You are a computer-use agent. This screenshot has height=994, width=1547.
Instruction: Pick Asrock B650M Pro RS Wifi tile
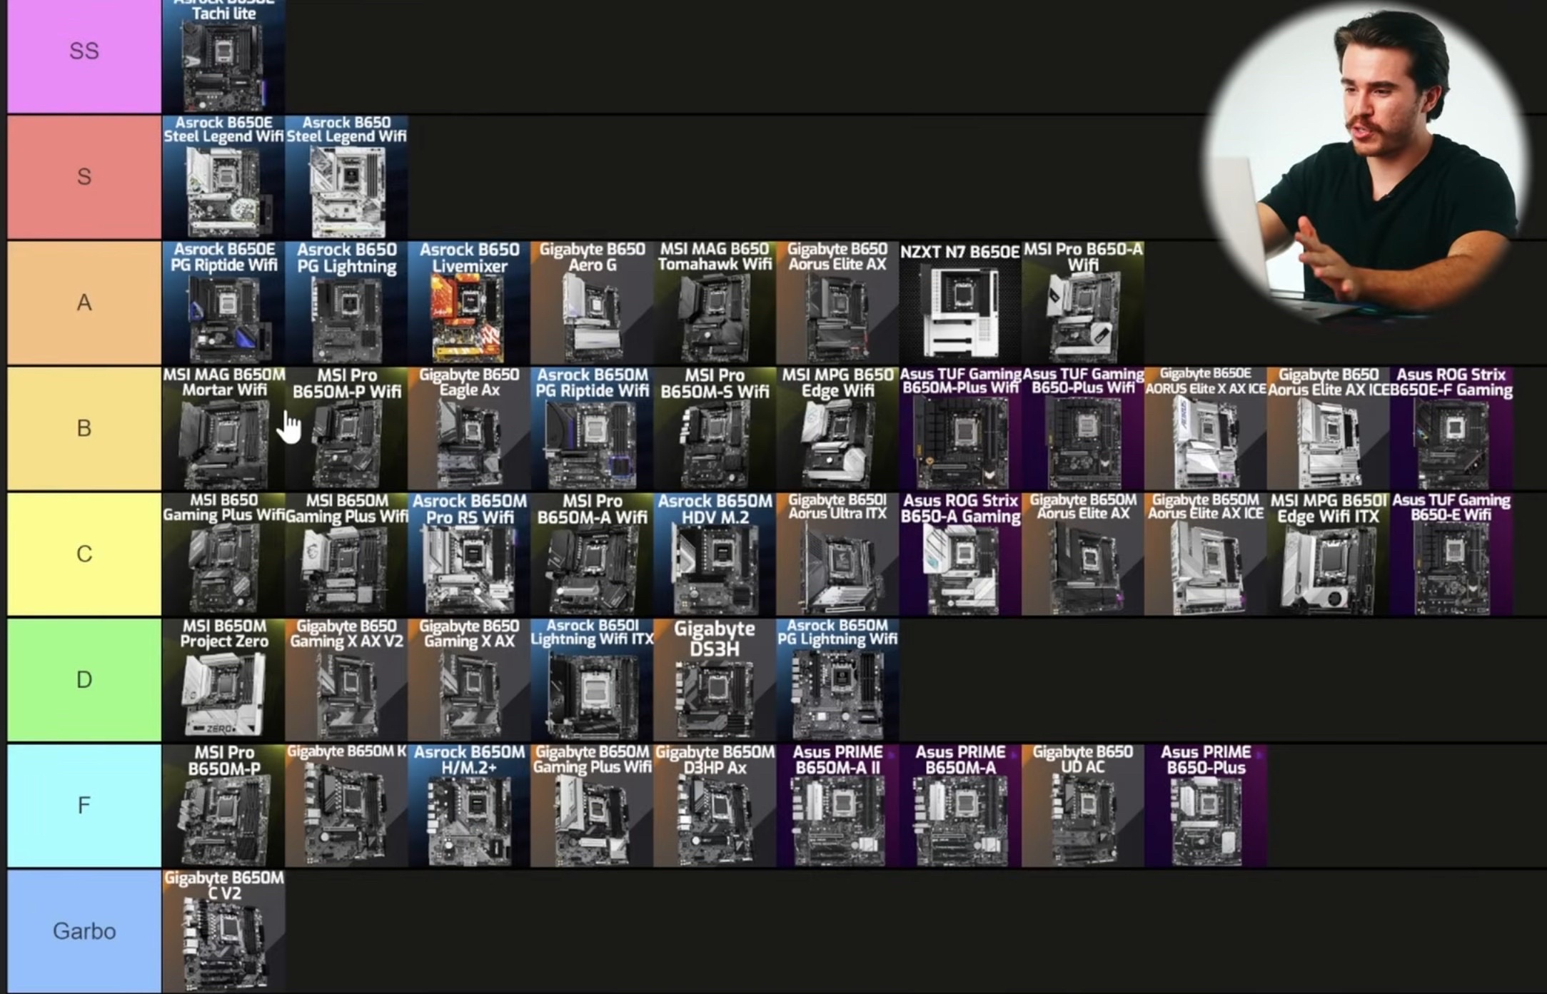(469, 554)
